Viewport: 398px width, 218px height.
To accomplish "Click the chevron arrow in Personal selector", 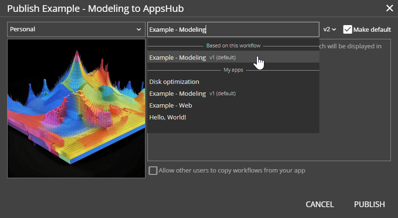I will click(139, 29).
